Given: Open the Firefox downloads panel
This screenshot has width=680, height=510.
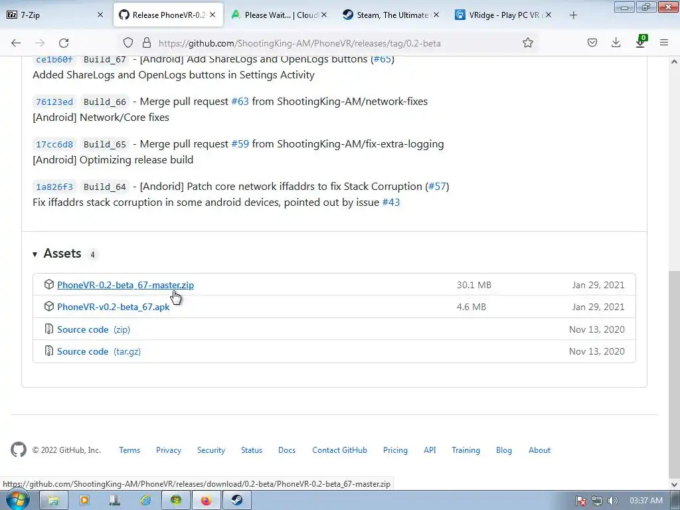Looking at the screenshot, I should 616,43.
